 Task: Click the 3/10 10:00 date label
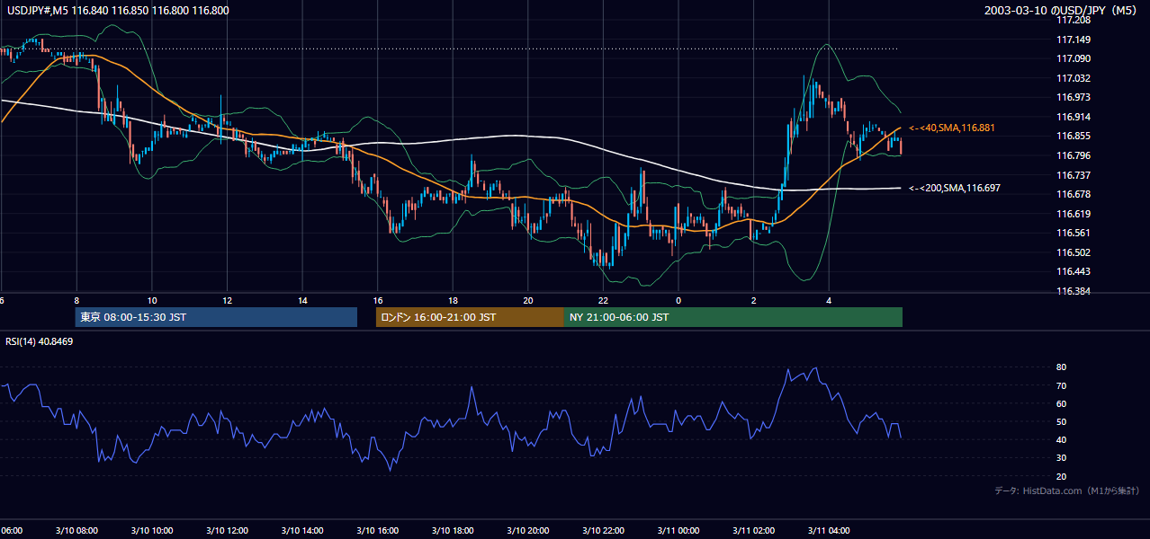tap(152, 531)
